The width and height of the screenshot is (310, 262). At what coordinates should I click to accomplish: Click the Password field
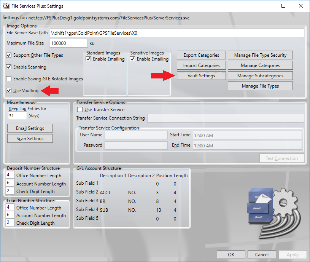click(x=136, y=145)
